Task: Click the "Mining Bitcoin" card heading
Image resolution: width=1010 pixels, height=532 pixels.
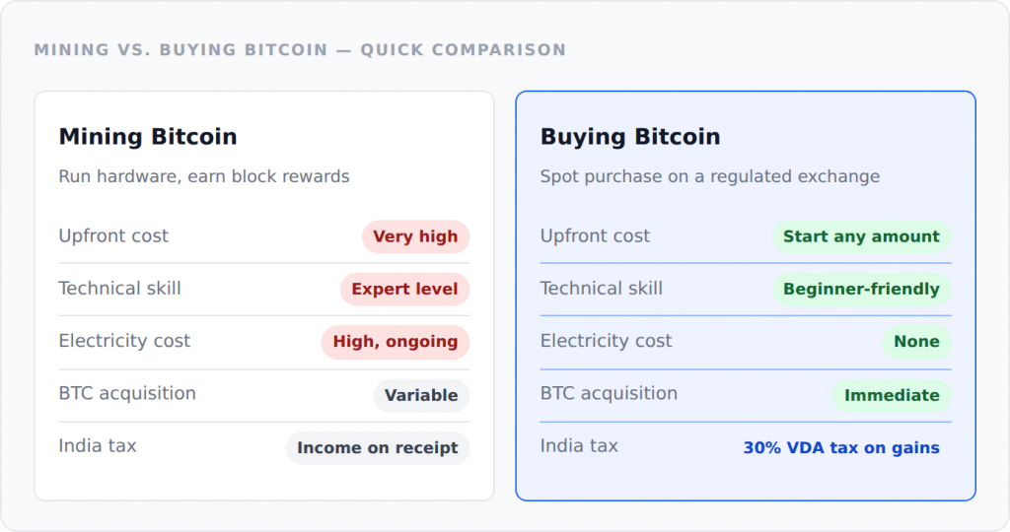Action: click(148, 137)
